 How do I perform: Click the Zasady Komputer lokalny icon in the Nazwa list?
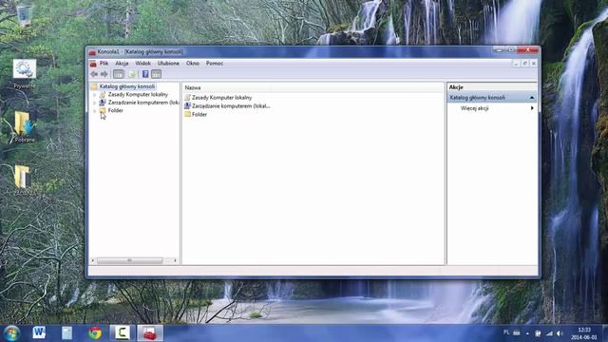pos(188,97)
